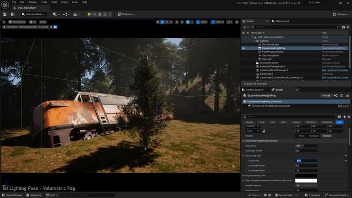Select the viewport Select-object cursor tool

tap(158, 22)
